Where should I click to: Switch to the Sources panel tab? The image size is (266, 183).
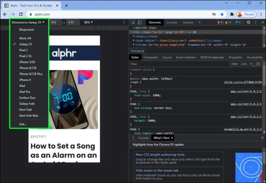[188, 22]
